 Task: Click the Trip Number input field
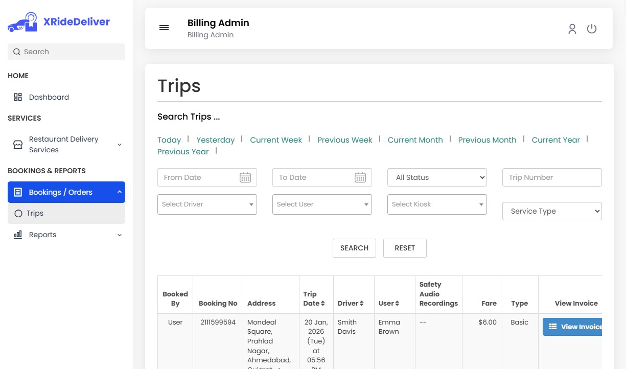[552, 177]
